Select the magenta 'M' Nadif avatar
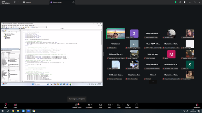 [171, 54]
